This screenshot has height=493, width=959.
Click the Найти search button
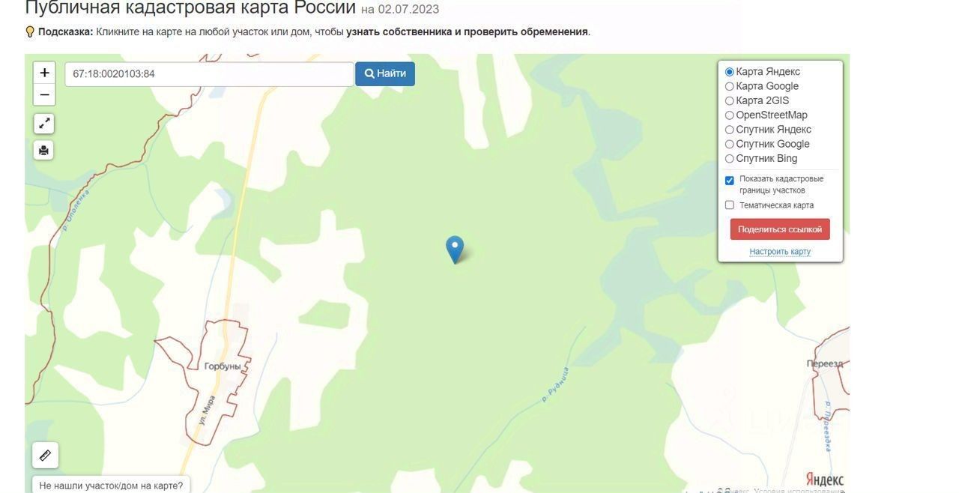(385, 73)
